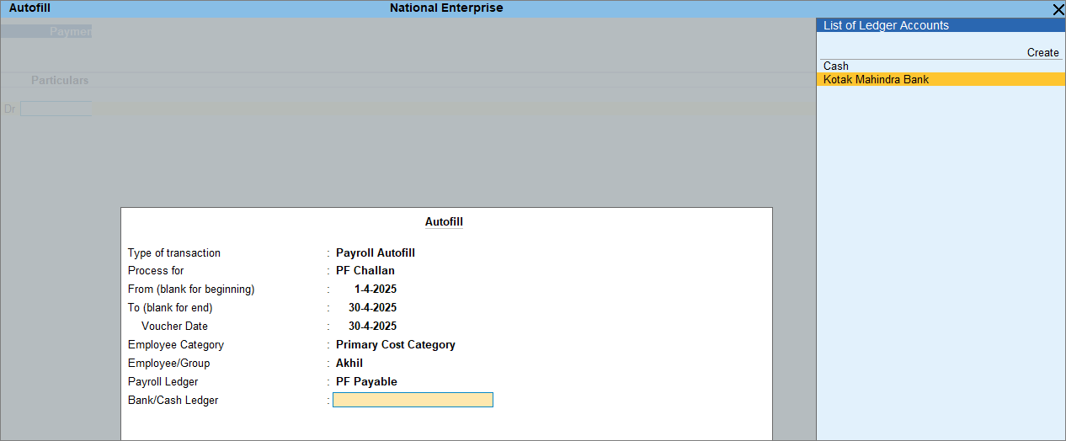Click the National Enterprise company title
Screen dimensions: 1066x441
coord(446,8)
